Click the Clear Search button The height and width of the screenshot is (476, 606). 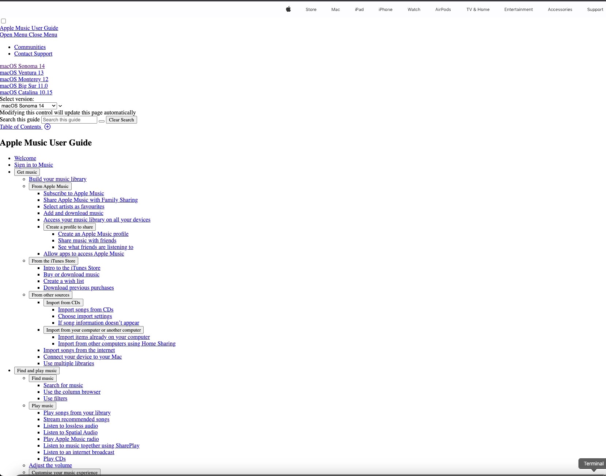121,120
